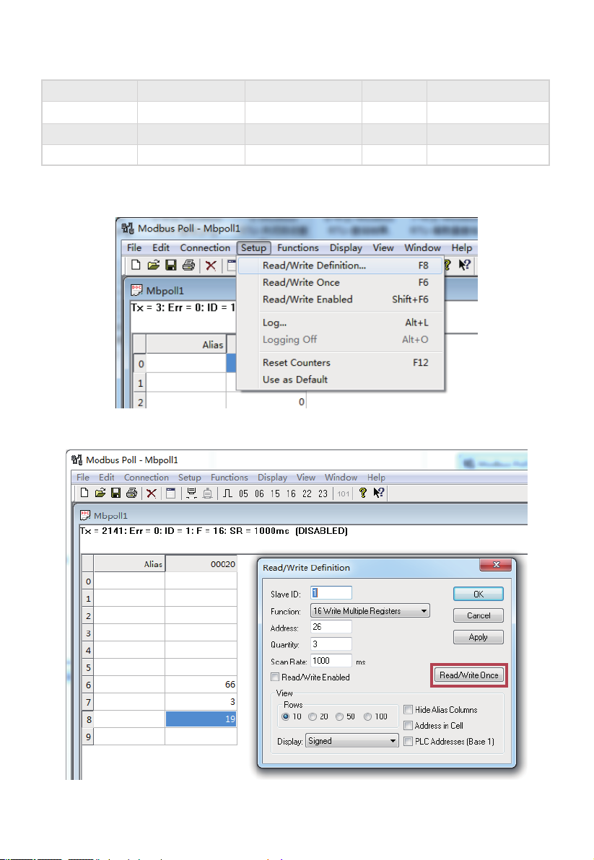Click the Address field containing 26

pos(331,627)
